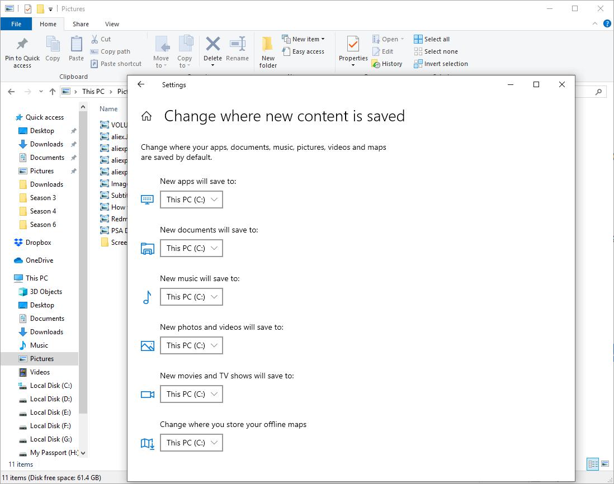This screenshot has height=484, width=614.
Task: Open New movies and TV shows dropdown
Action: (191, 394)
